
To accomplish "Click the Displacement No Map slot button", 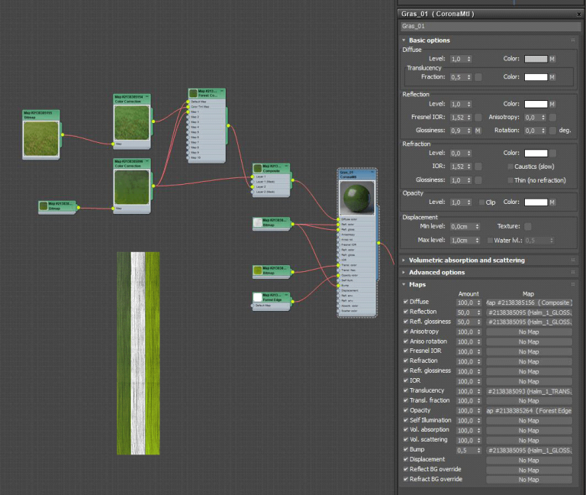I will click(x=529, y=460).
